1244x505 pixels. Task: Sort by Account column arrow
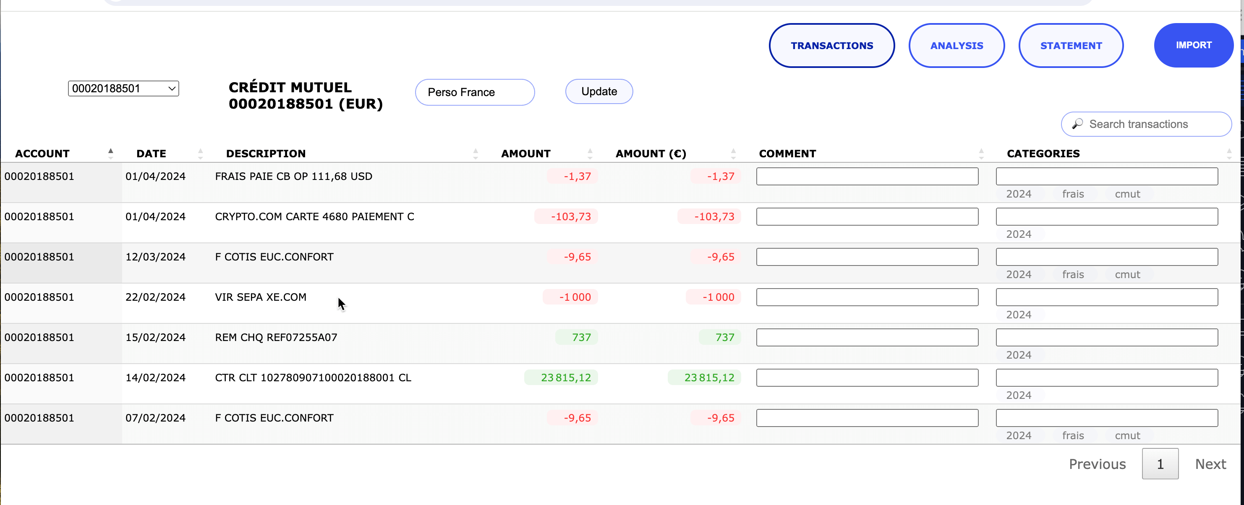click(110, 153)
